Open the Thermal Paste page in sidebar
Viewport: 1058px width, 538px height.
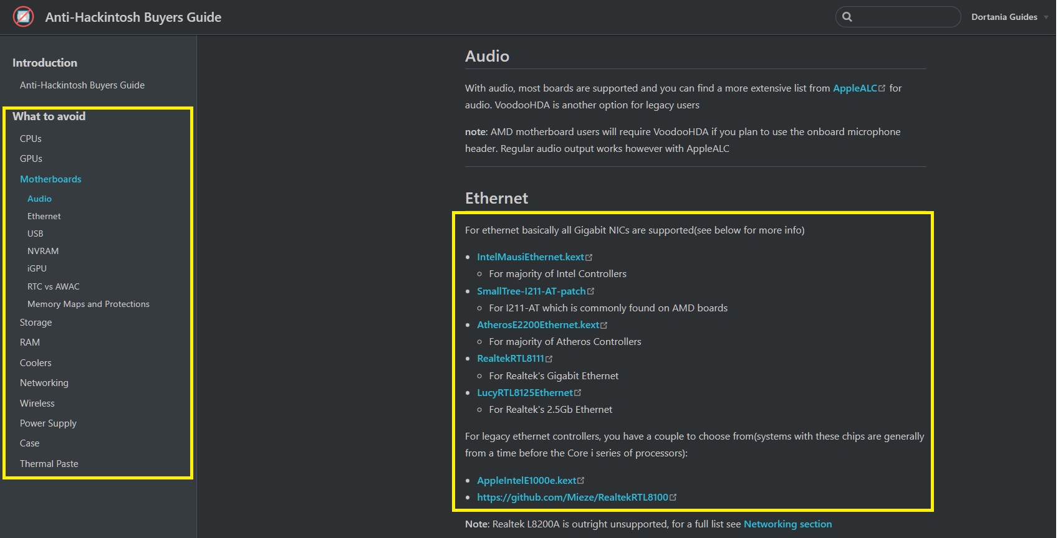(x=49, y=464)
